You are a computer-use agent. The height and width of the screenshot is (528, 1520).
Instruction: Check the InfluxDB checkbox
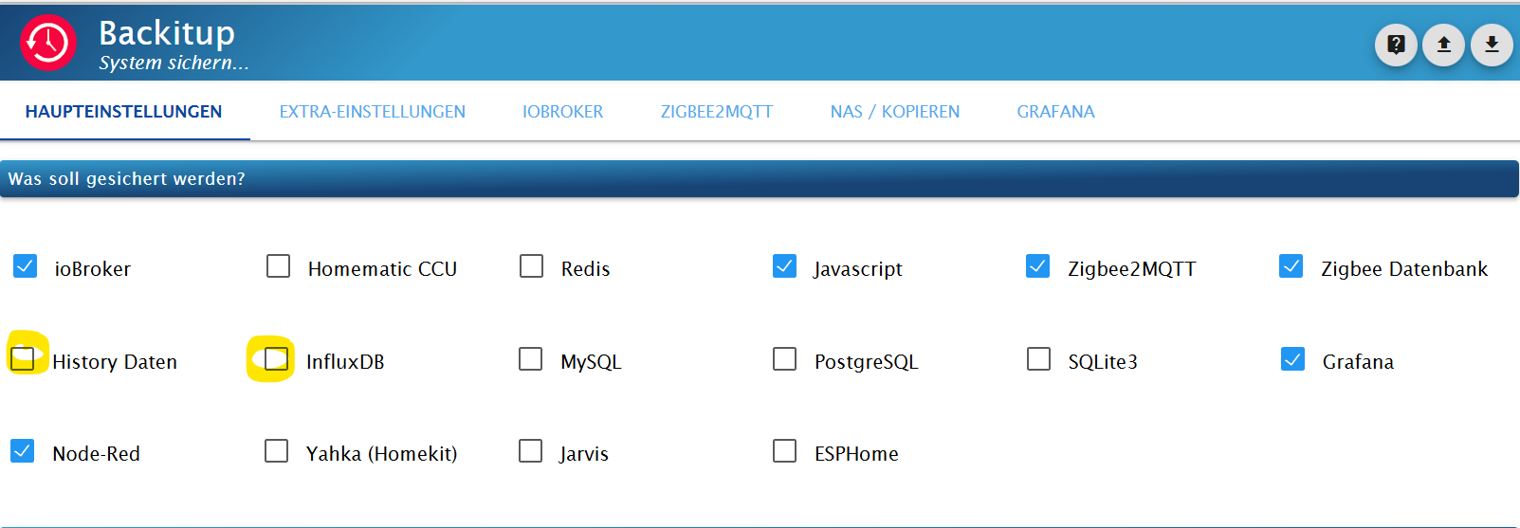[276, 358]
